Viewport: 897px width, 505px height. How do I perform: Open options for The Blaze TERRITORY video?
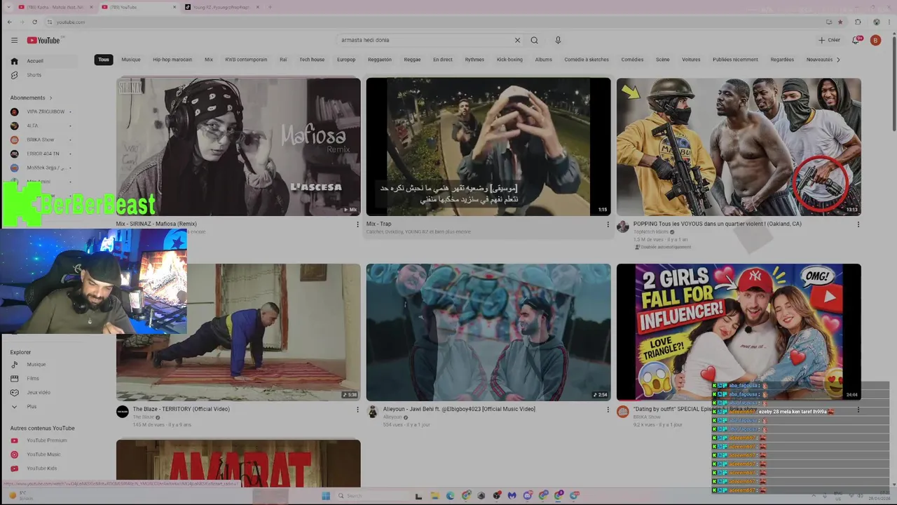click(x=357, y=410)
